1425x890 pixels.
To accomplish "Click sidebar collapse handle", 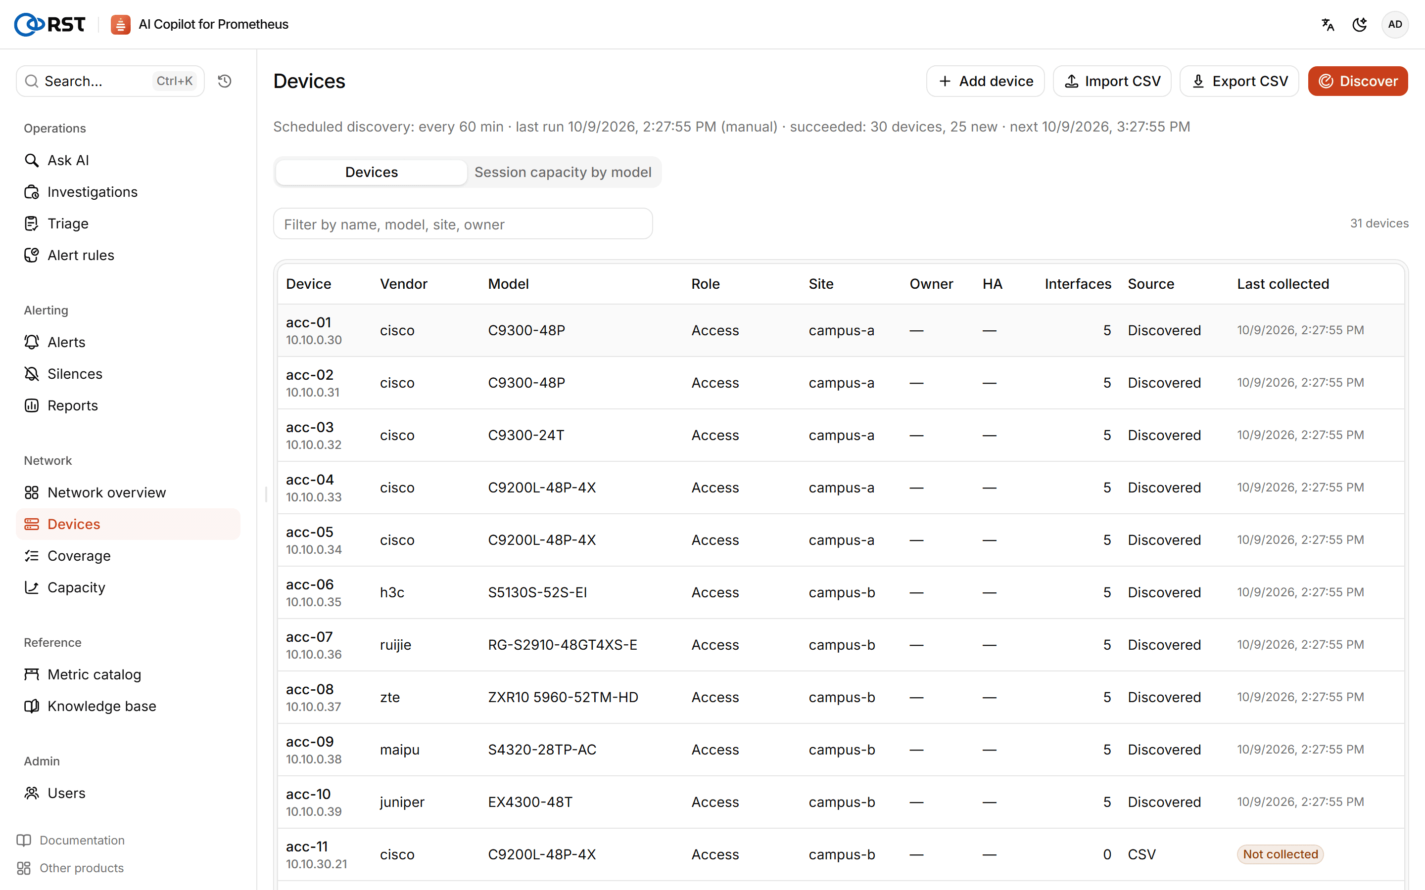I will pyautogui.click(x=266, y=493).
